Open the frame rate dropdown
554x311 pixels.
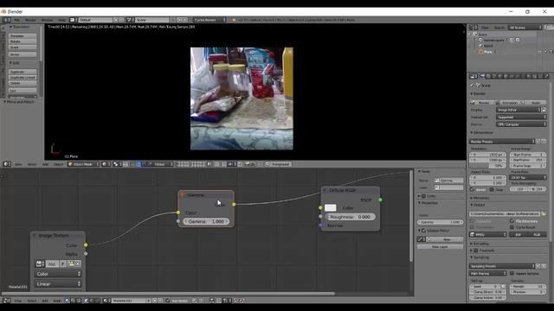click(x=528, y=178)
